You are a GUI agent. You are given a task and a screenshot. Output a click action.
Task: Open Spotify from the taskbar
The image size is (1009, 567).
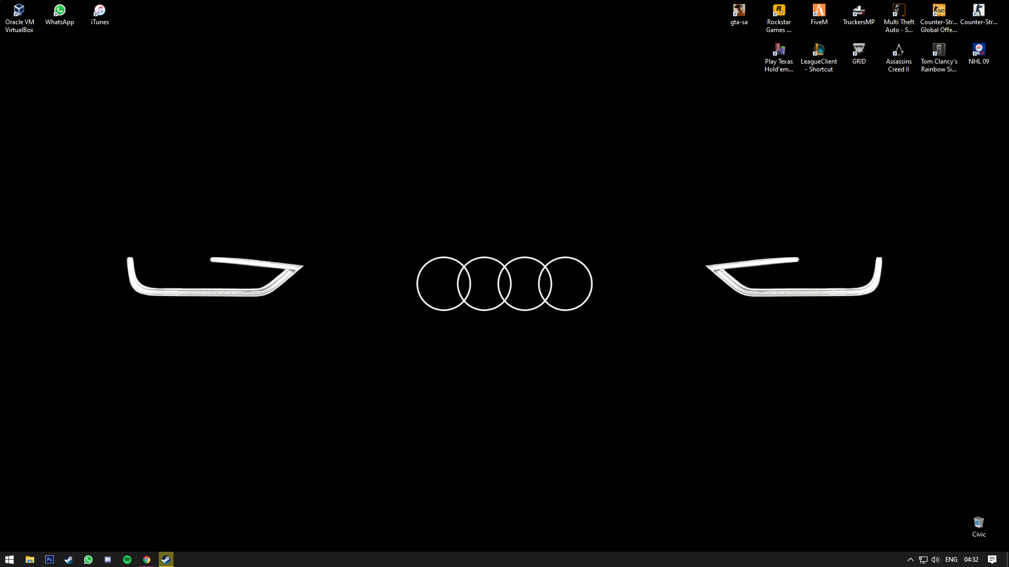127,560
